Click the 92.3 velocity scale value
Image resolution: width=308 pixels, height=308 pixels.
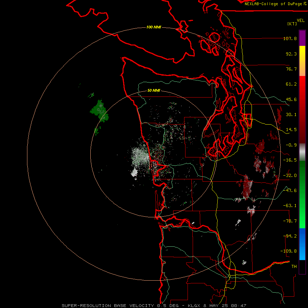pos(291,54)
